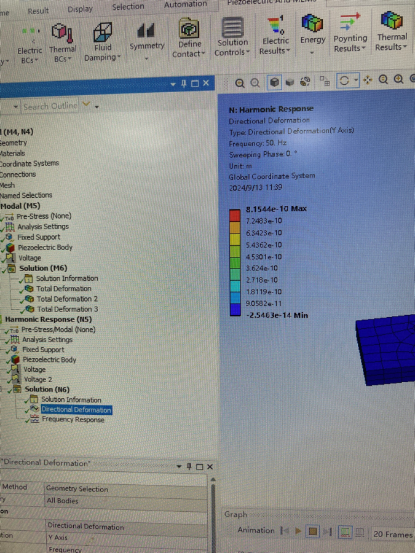The image size is (415, 553).
Task: Open the Geometry Selection method field
Action: click(x=125, y=489)
